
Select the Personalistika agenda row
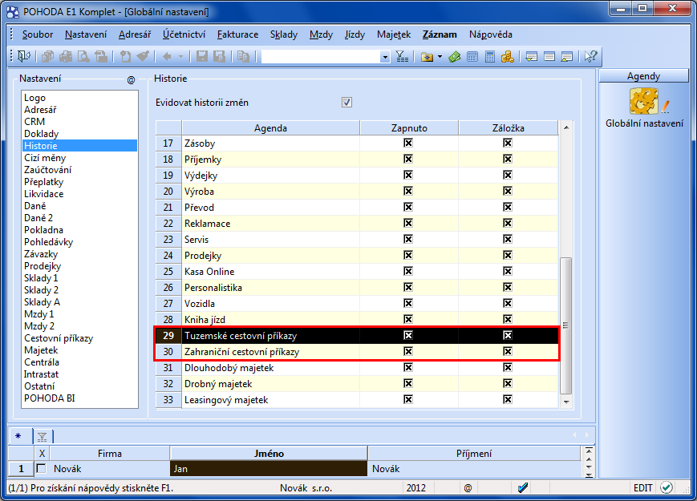(x=357, y=287)
